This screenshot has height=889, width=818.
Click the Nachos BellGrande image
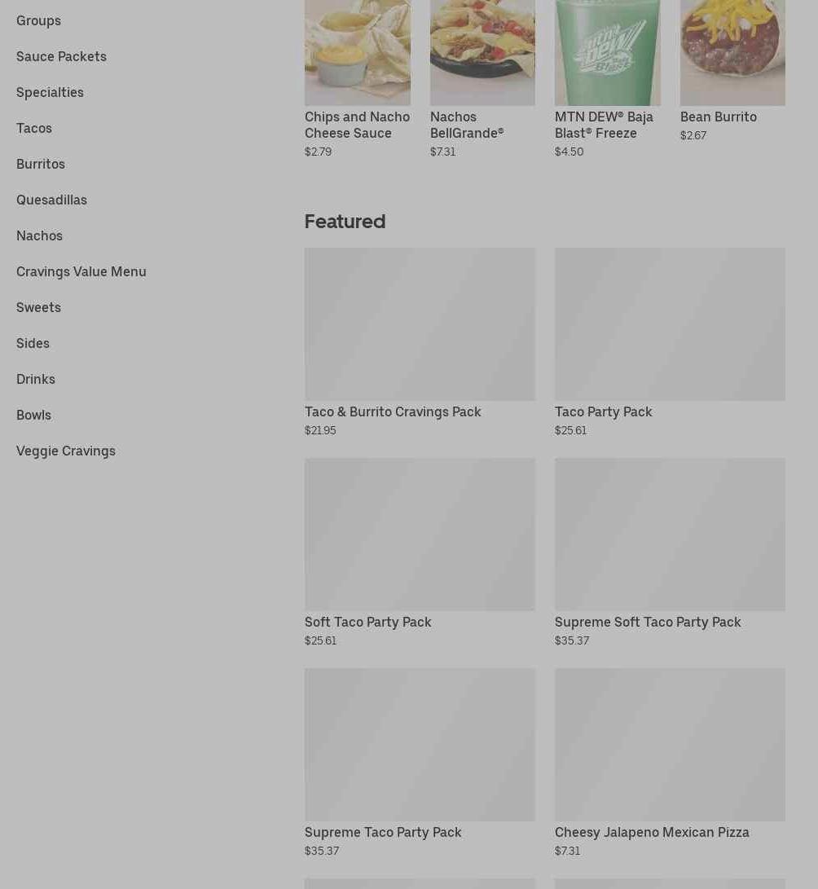pos(482,53)
